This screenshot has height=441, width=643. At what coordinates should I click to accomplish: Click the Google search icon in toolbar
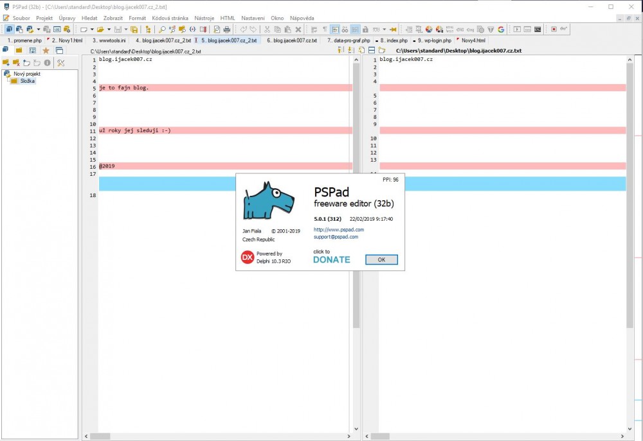pyautogui.click(x=501, y=30)
